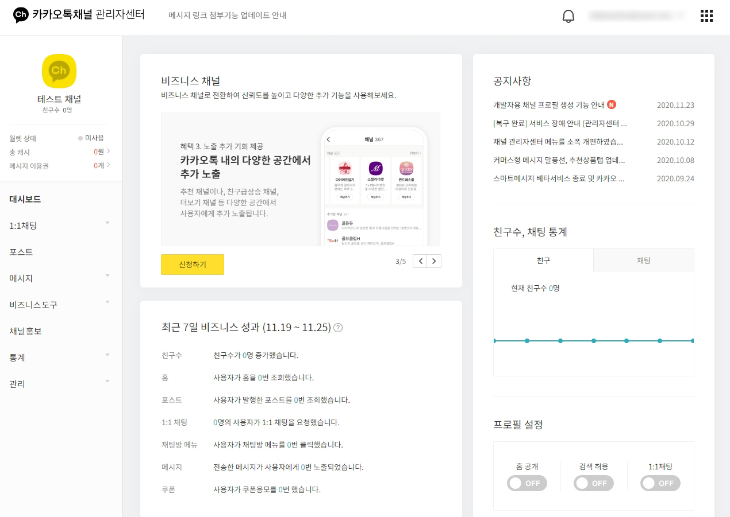Open 메시지 링크 첨부기능 업데이트 안내 link
Viewport: 730px width, 517px height.
(x=228, y=15)
